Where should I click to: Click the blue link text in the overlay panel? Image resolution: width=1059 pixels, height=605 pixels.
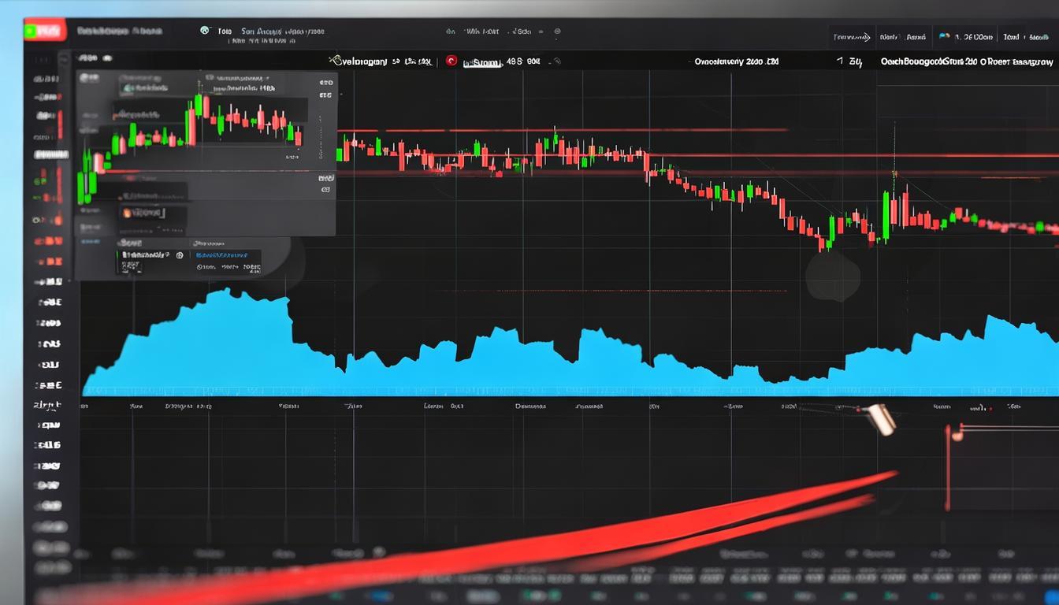pos(222,255)
